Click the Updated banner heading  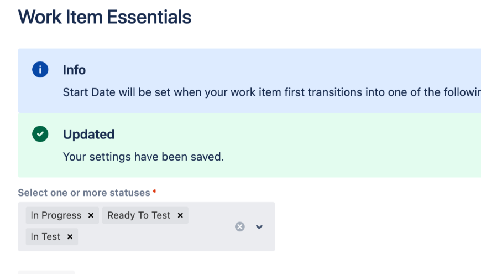pos(88,134)
